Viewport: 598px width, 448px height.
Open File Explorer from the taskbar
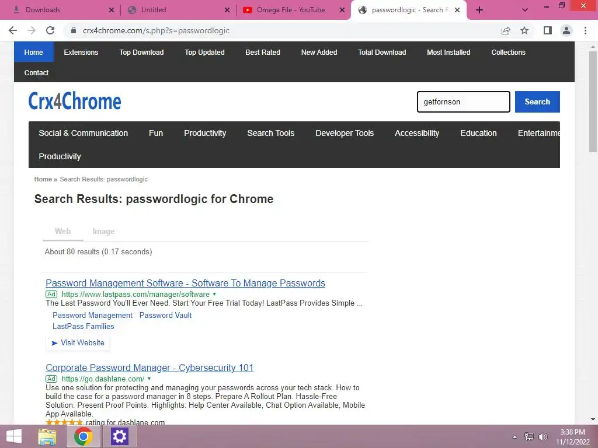click(47, 436)
